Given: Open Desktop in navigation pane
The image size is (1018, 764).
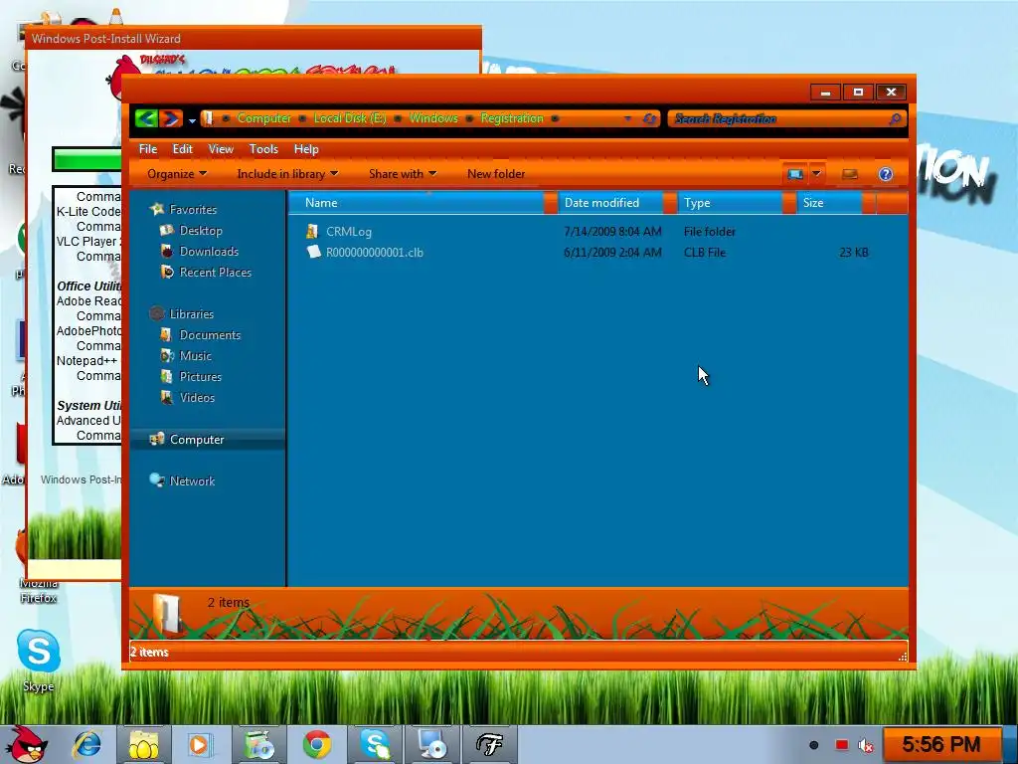Looking at the screenshot, I should coord(201,230).
